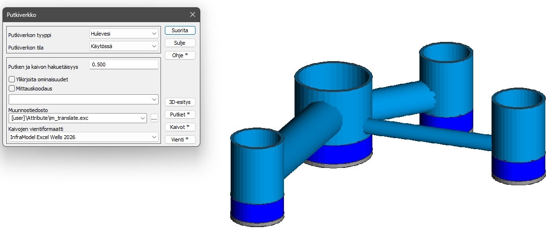The width and height of the screenshot is (554, 243).
Task: Toggle the Mittauskoodaus checkbox
Action: (x=12, y=88)
